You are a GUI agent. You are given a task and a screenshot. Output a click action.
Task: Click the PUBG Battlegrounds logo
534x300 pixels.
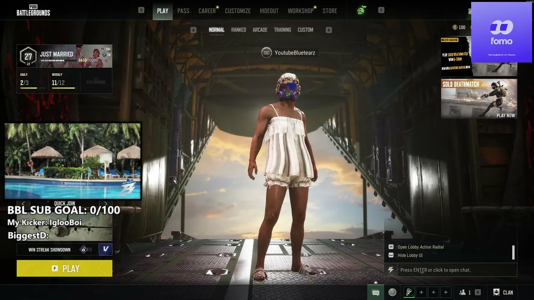(33, 10)
